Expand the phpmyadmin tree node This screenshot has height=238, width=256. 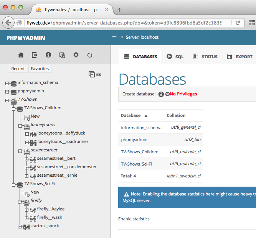[x=7, y=92]
